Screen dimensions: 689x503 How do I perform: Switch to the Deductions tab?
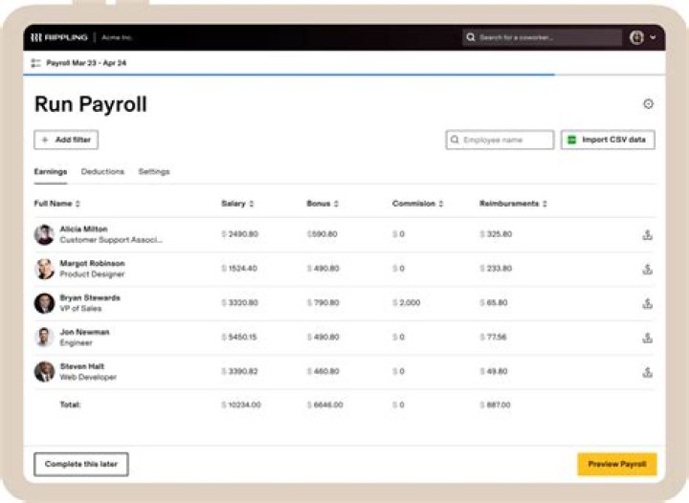click(102, 172)
